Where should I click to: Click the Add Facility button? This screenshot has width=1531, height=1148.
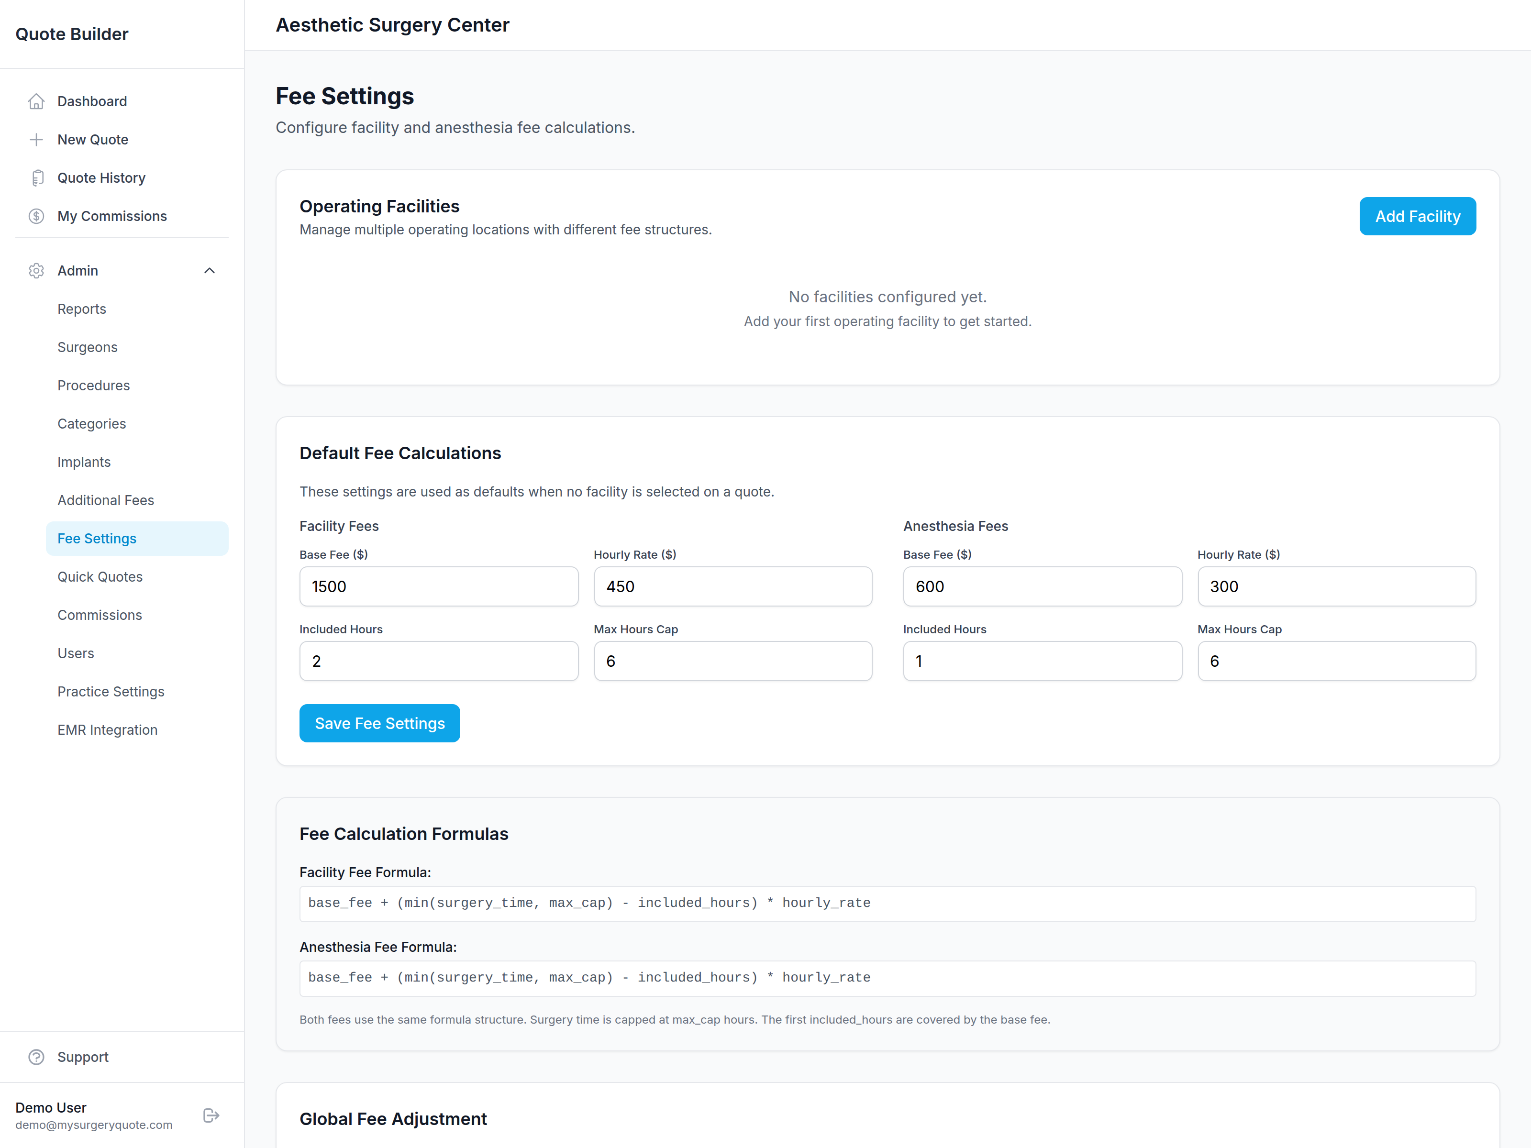1417,217
